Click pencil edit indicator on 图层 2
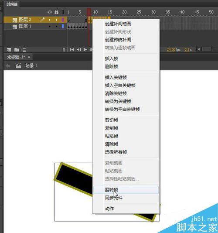 point(42,20)
